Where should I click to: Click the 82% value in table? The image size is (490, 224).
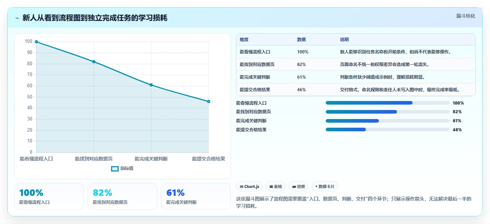[301, 65]
